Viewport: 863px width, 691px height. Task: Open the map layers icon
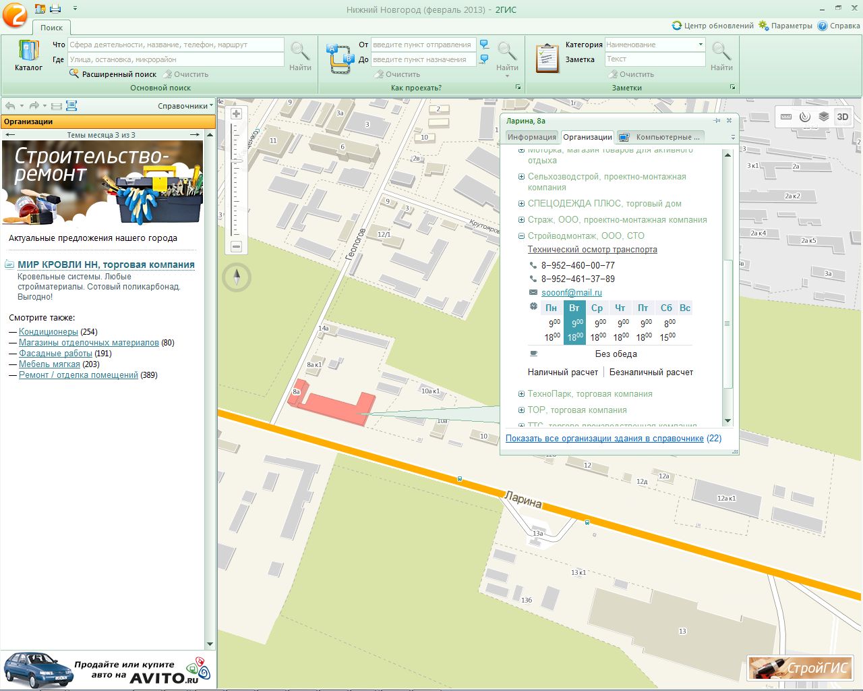pyautogui.click(x=823, y=117)
